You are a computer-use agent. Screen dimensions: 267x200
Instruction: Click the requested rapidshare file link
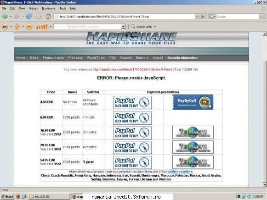click(137, 70)
